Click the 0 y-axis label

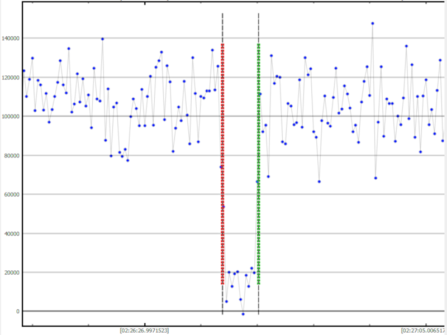[17, 311]
